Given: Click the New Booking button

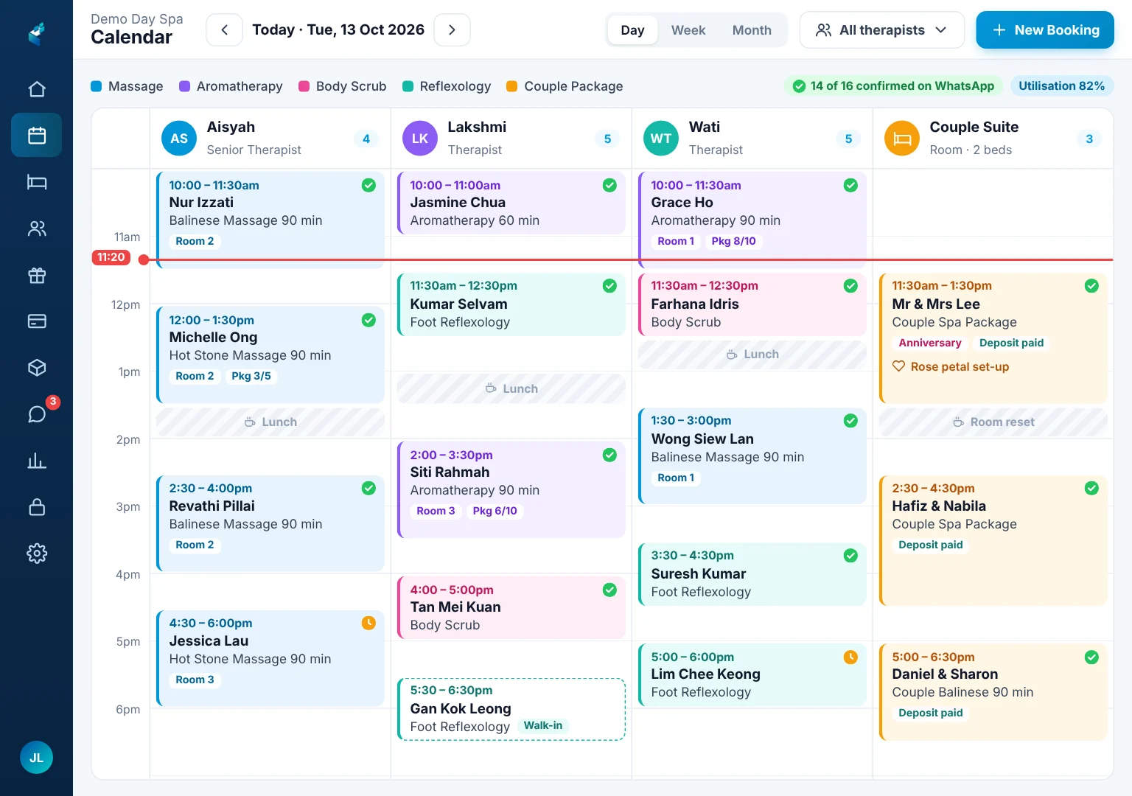Looking at the screenshot, I should (x=1045, y=30).
